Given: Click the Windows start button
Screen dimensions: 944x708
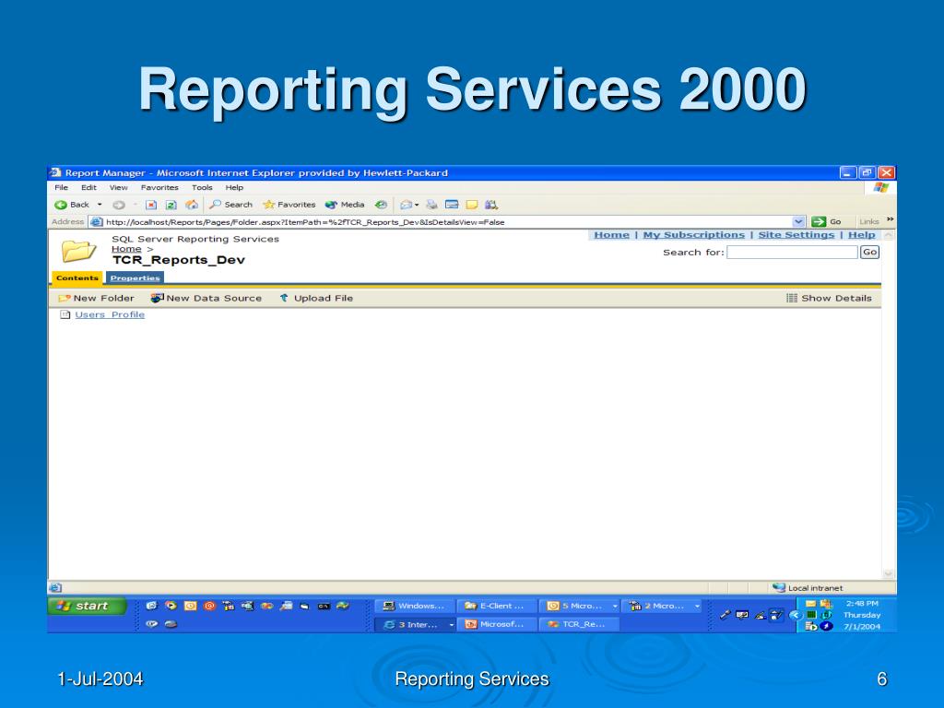Looking at the screenshot, I should (88, 606).
